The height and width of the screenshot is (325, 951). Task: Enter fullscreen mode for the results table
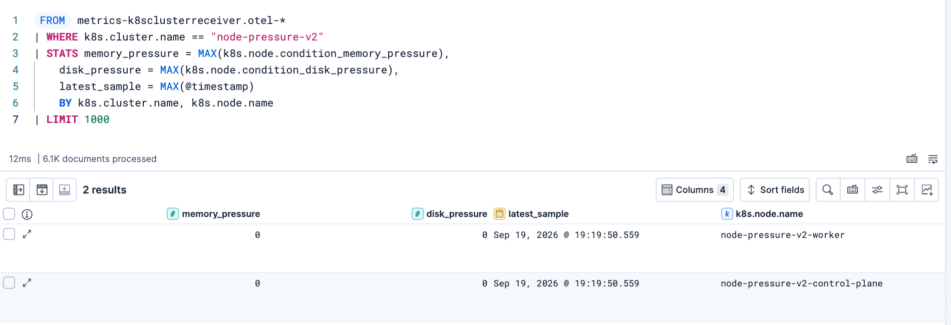(x=902, y=190)
